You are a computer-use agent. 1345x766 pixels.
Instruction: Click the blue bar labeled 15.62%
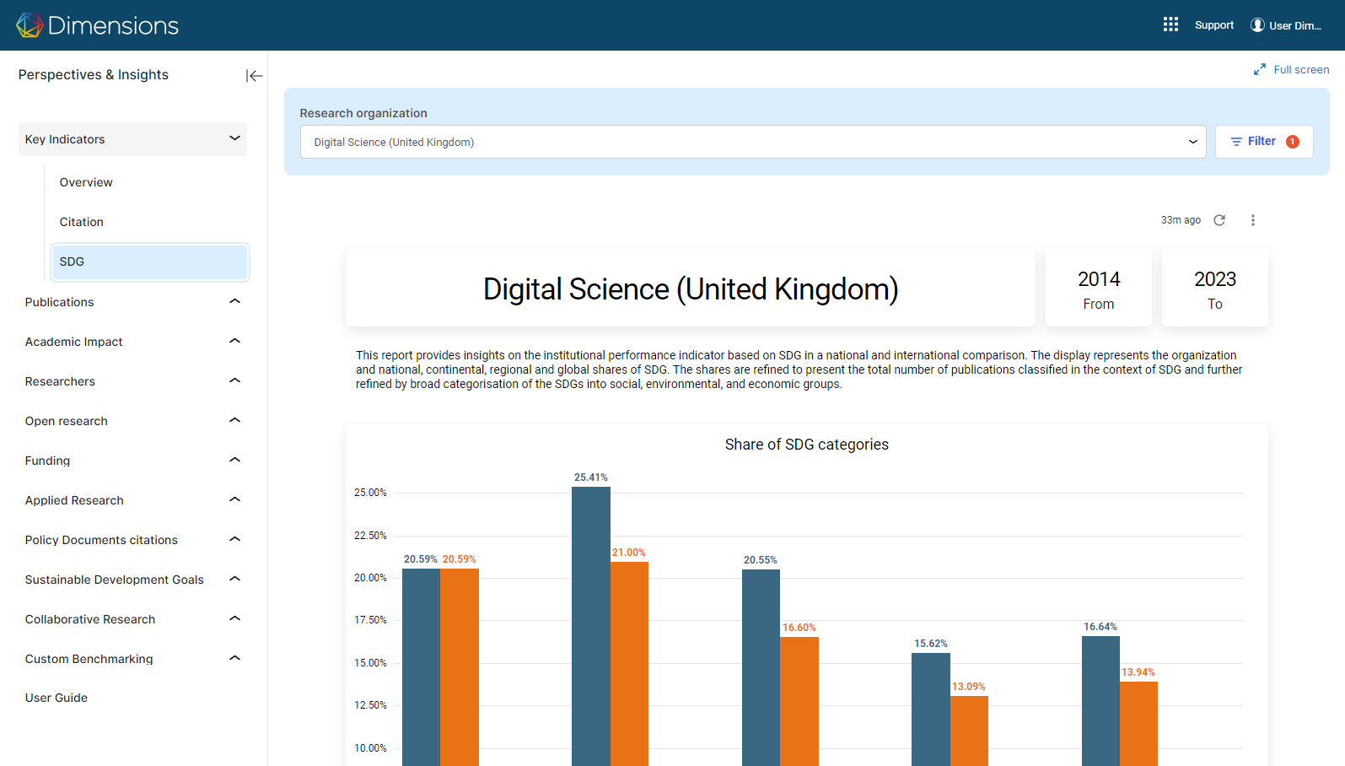931,709
